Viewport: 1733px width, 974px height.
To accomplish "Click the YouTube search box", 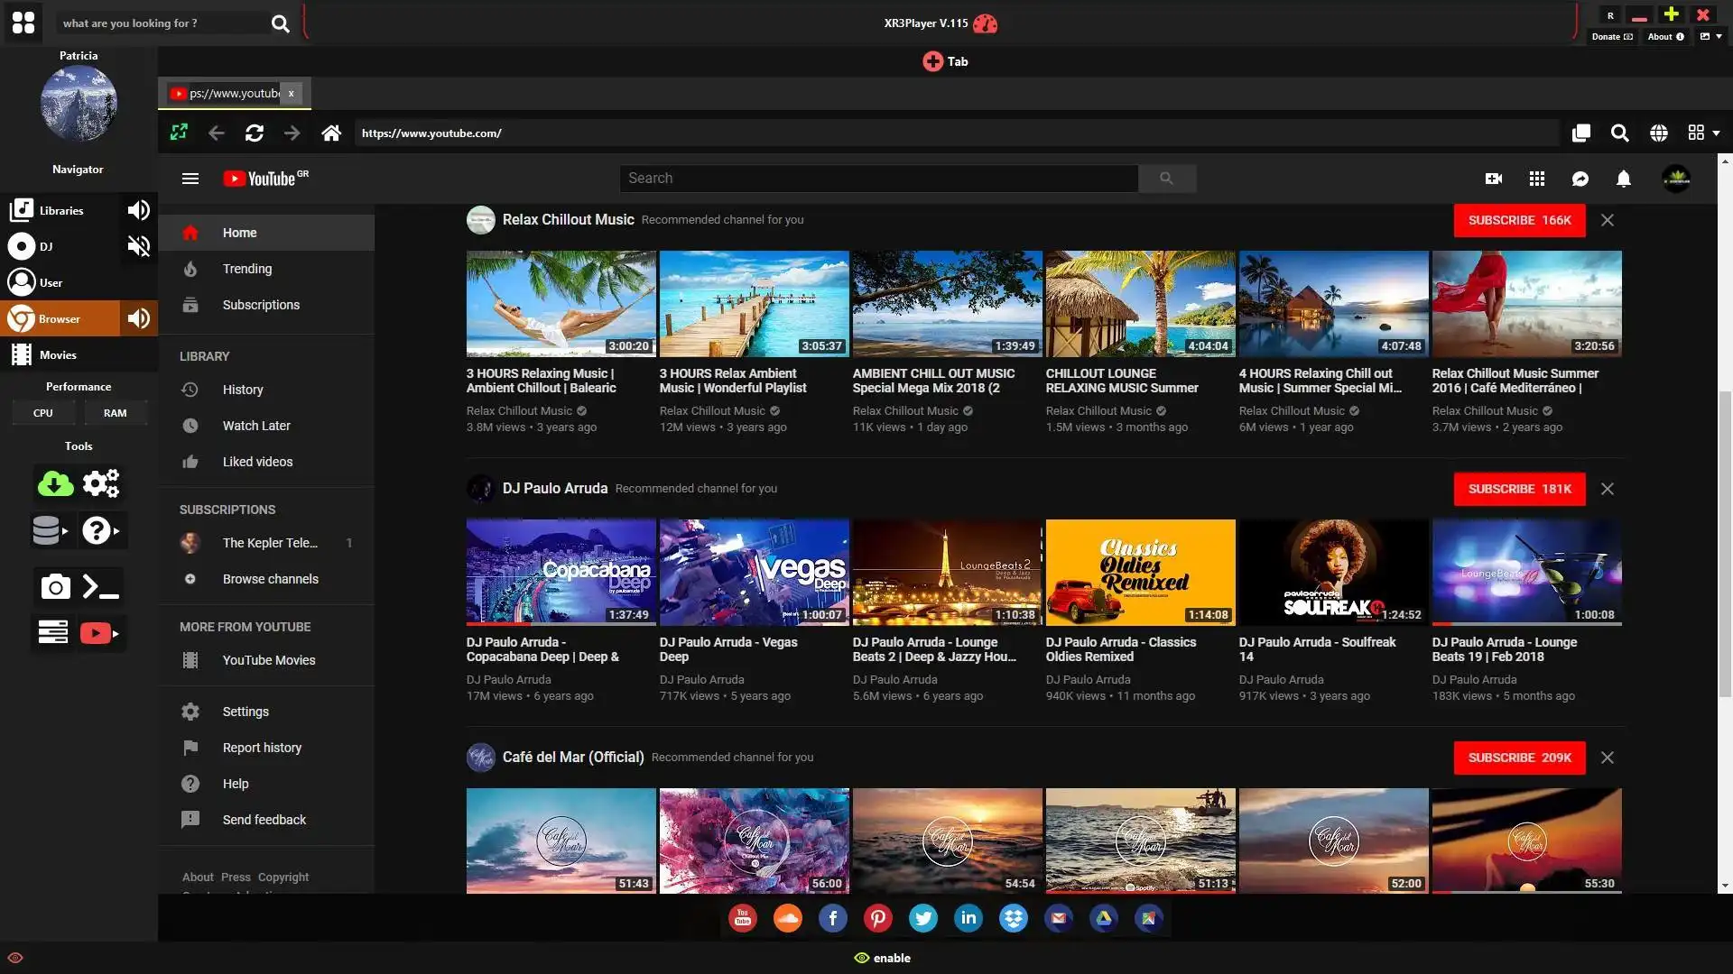I will pyautogui.click(x=878, y=179).
